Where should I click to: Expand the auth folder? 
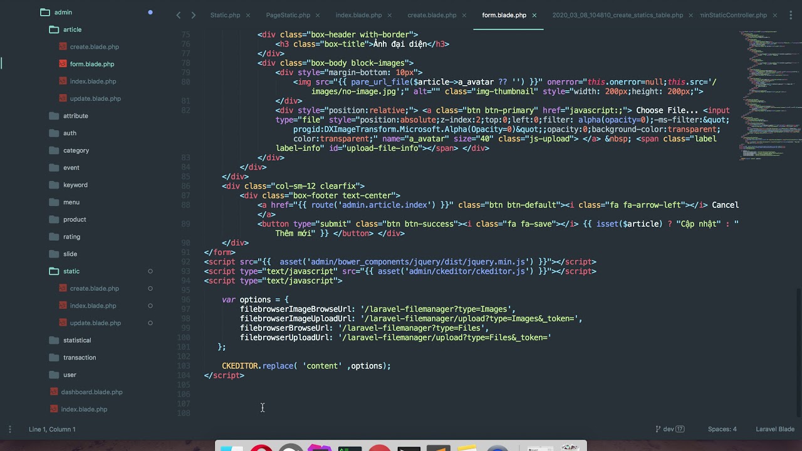pyautogui.click(x=53, y=133)
